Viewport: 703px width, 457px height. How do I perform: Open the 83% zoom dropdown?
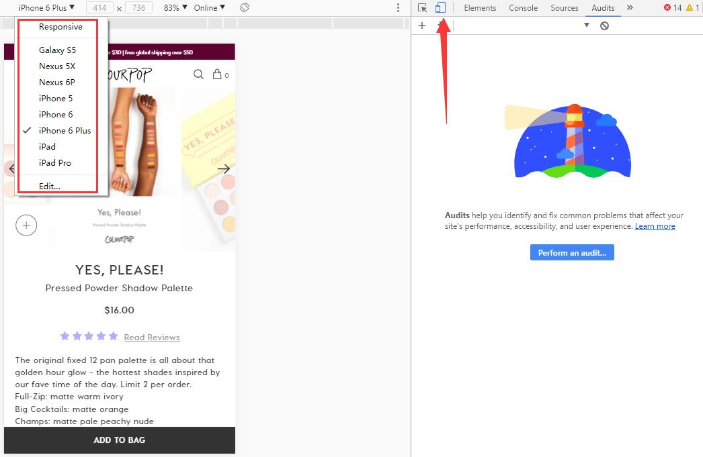[x=175, y=7]
